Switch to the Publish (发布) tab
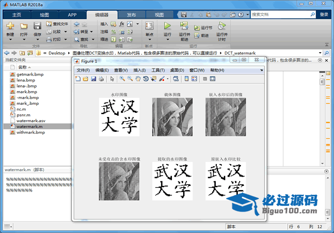Viewport: 334px width, 233px height. (131, 14)
